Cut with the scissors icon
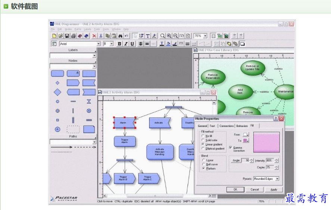331x210 pixels. tap(101, 36)
